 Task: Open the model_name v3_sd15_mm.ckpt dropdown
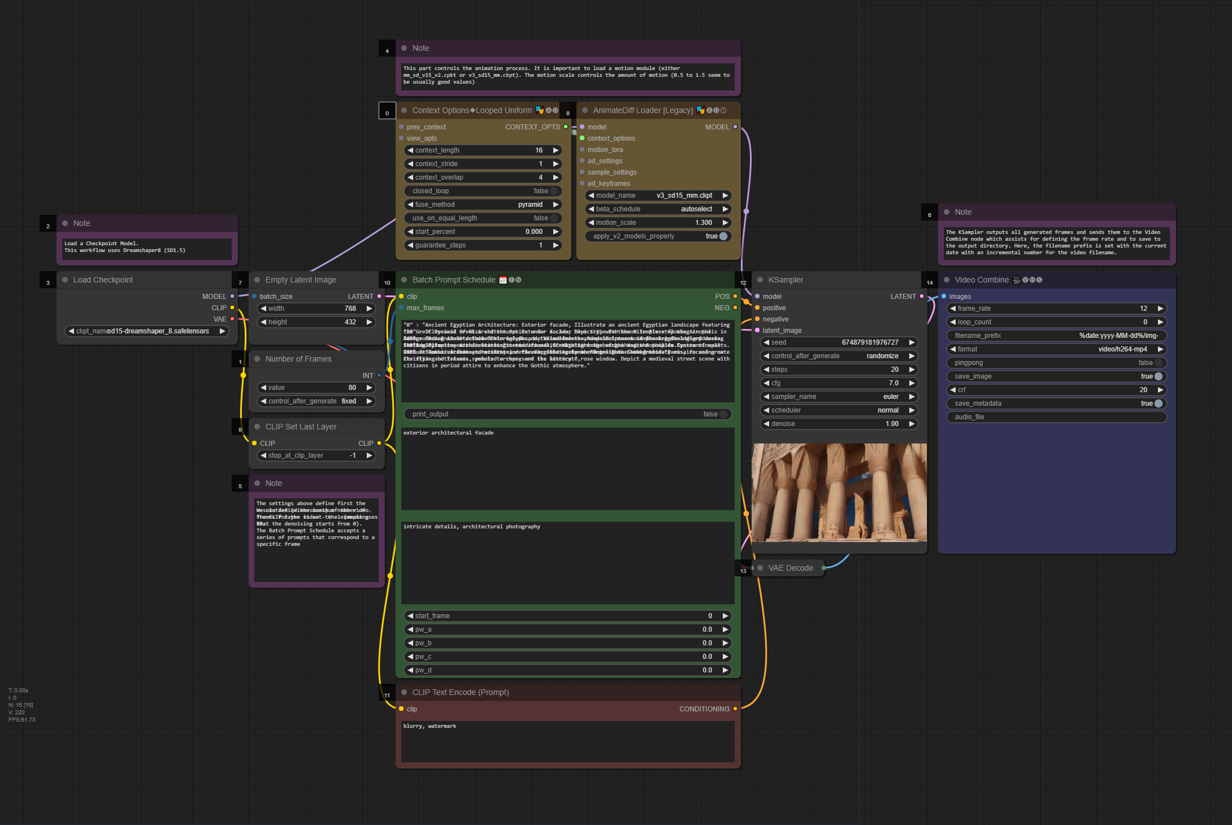click(x=658, y=196)
